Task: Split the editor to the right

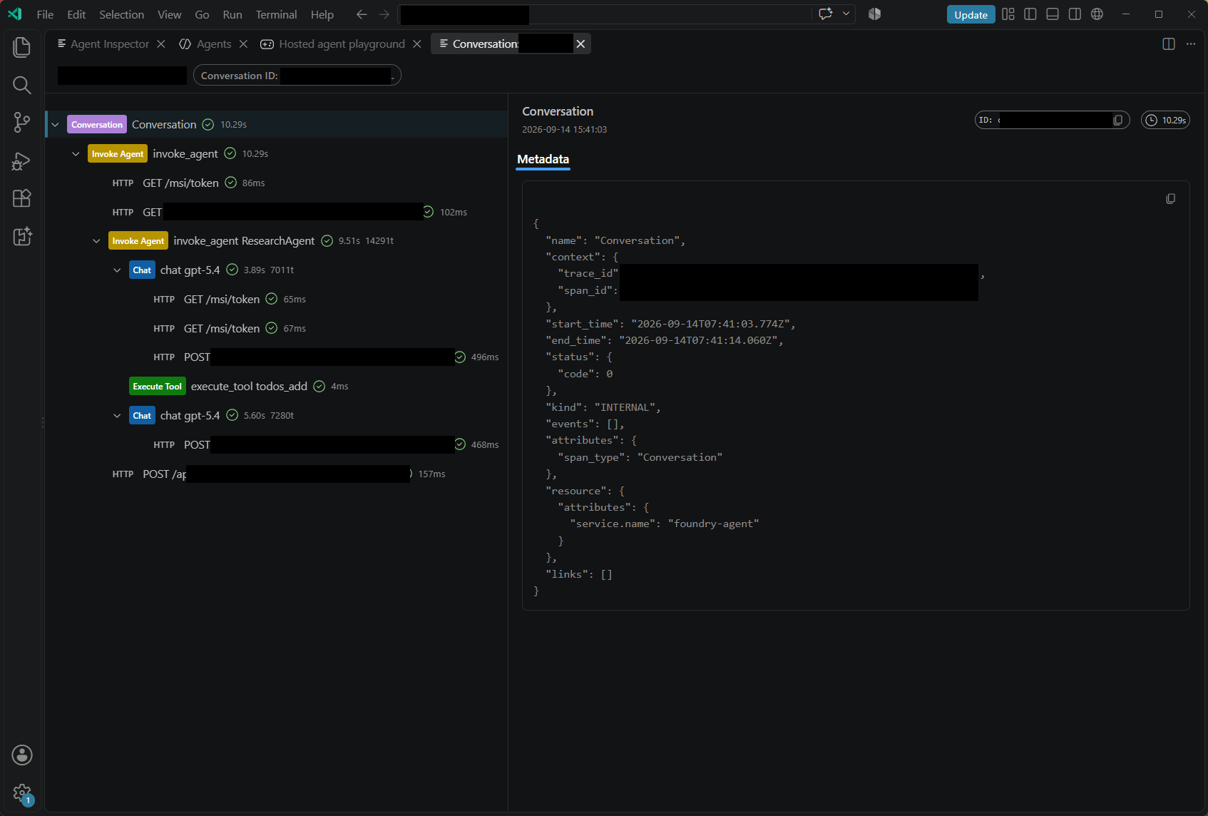Action: (1169, 44)
